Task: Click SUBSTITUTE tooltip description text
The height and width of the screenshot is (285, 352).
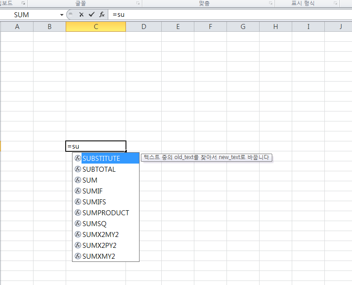Action: (206, 157)
